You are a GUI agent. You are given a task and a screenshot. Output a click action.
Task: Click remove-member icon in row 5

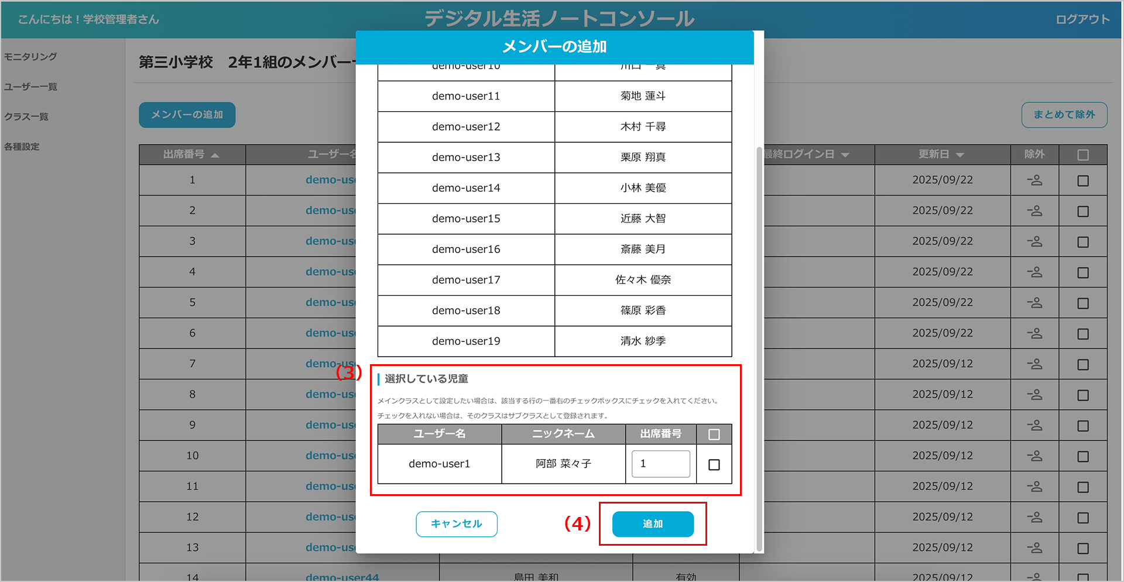tap(1034, 303)
